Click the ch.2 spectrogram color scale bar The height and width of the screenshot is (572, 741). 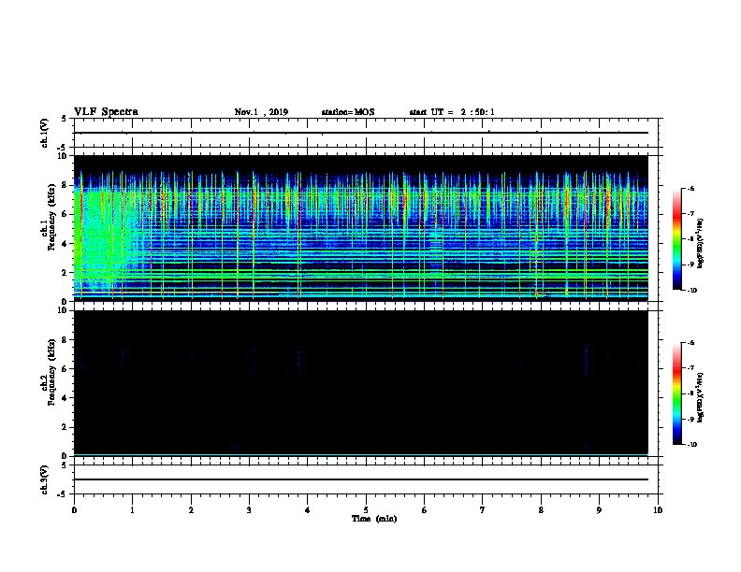(676, 393)
